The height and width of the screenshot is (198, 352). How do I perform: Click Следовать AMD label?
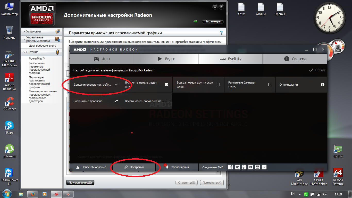(213, 167)
